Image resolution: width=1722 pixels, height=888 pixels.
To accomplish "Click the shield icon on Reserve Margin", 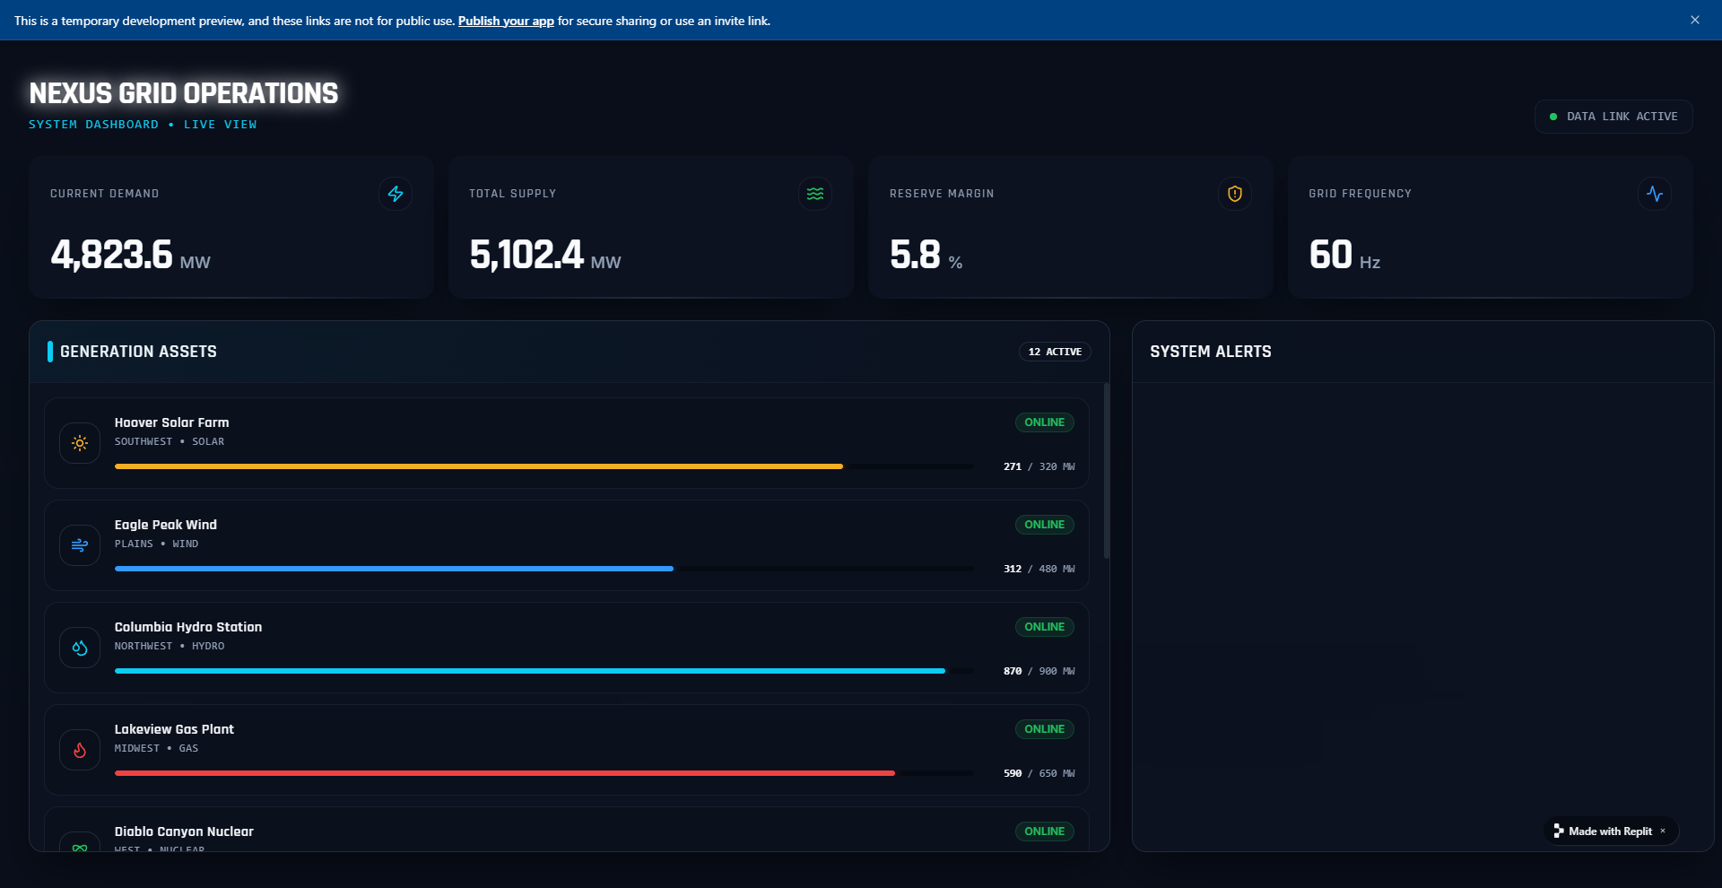I will pyautogui.click(x=1234, y=194).
